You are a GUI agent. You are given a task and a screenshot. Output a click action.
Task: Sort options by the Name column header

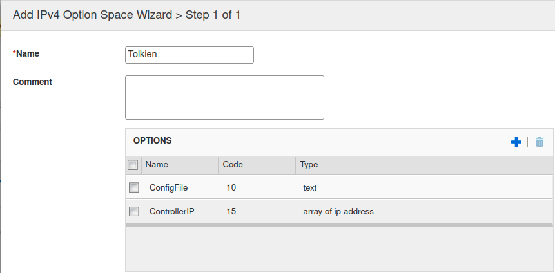(x=157, y=165)
